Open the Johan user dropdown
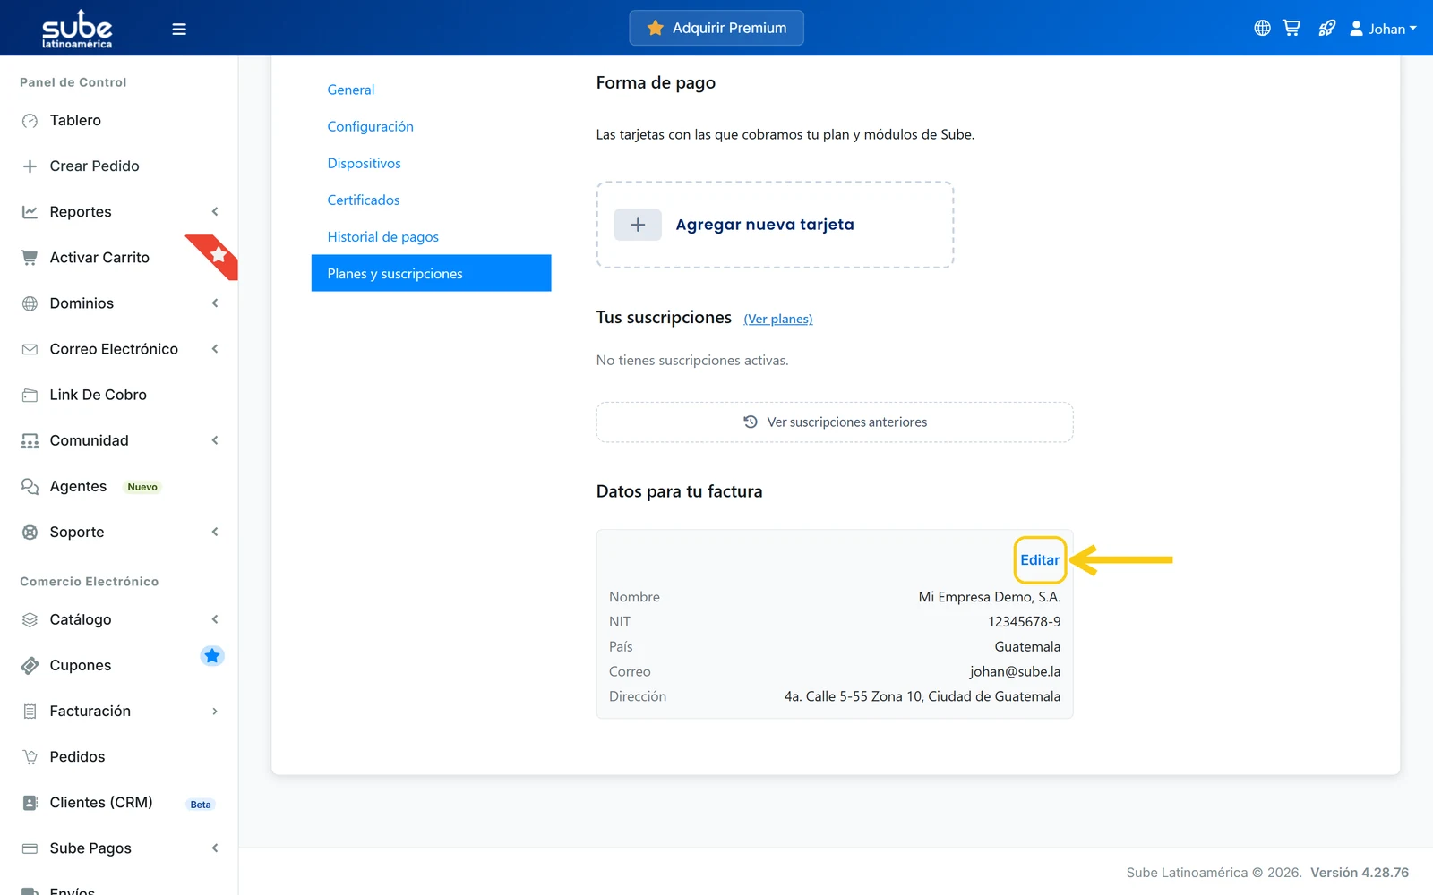Screen dimensions: 1433x895 (x=1383, y=29)
